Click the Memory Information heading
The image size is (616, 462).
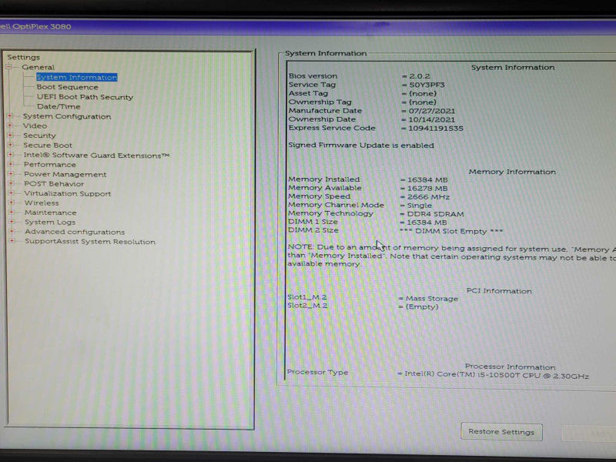(512, 172)
